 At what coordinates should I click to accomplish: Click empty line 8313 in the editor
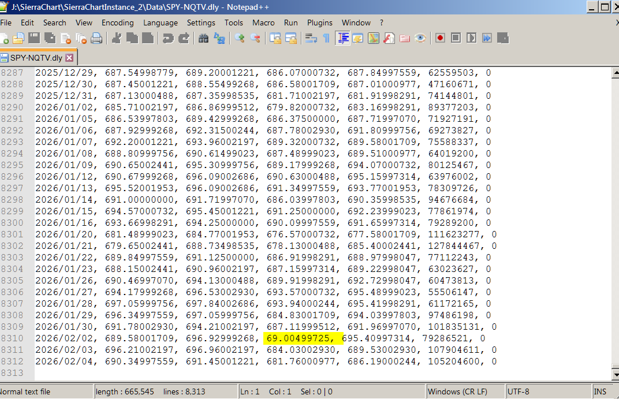point(323,373)
